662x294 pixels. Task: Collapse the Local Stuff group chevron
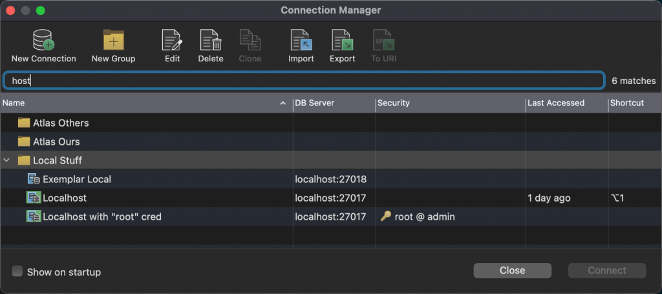[x=6, y=160]
